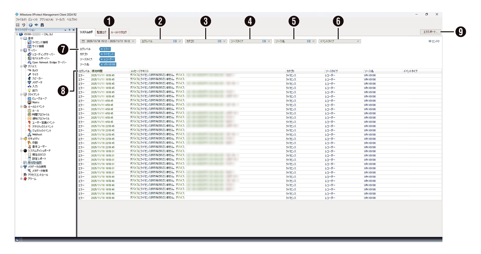Click the Undo arrow toolbar icon
Screen dimensions: 481x254
(23, 25)
